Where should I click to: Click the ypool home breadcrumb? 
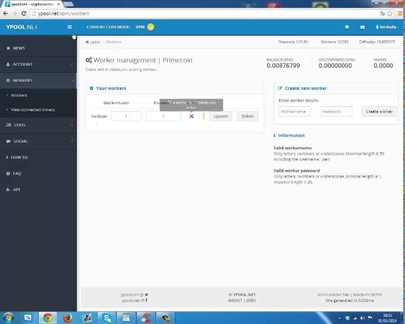pyautogui.click(x=93, y=42)
